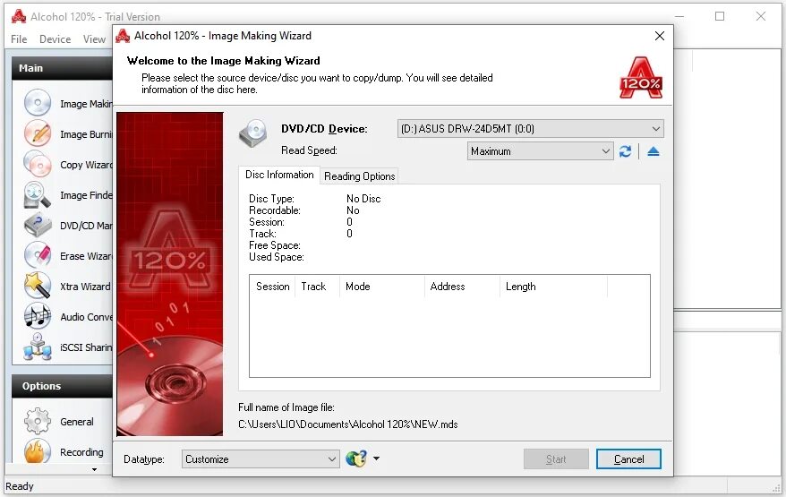Click the Length column header

pyautogui.click(x=553, y=287)
